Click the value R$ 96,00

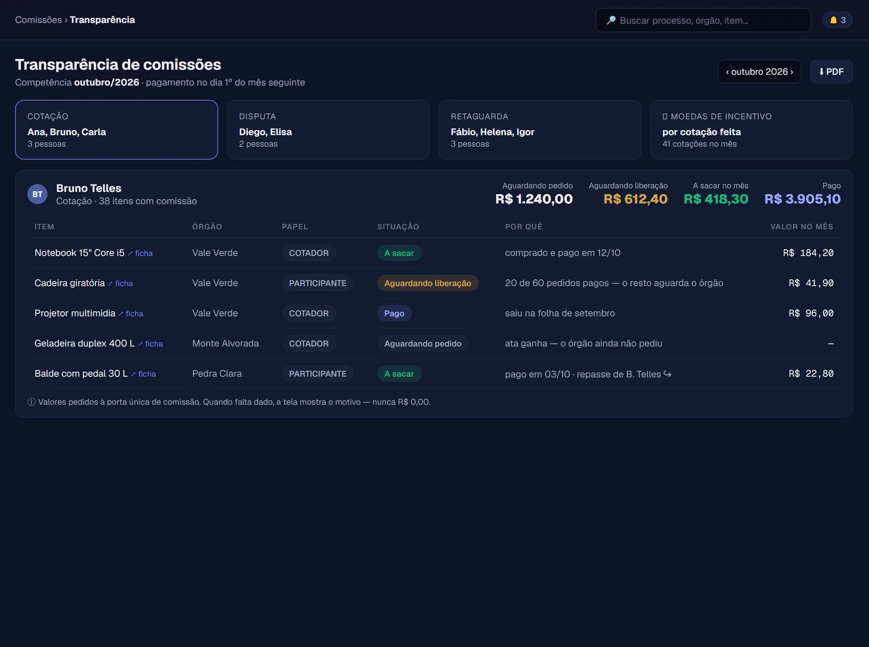[811, 313]
